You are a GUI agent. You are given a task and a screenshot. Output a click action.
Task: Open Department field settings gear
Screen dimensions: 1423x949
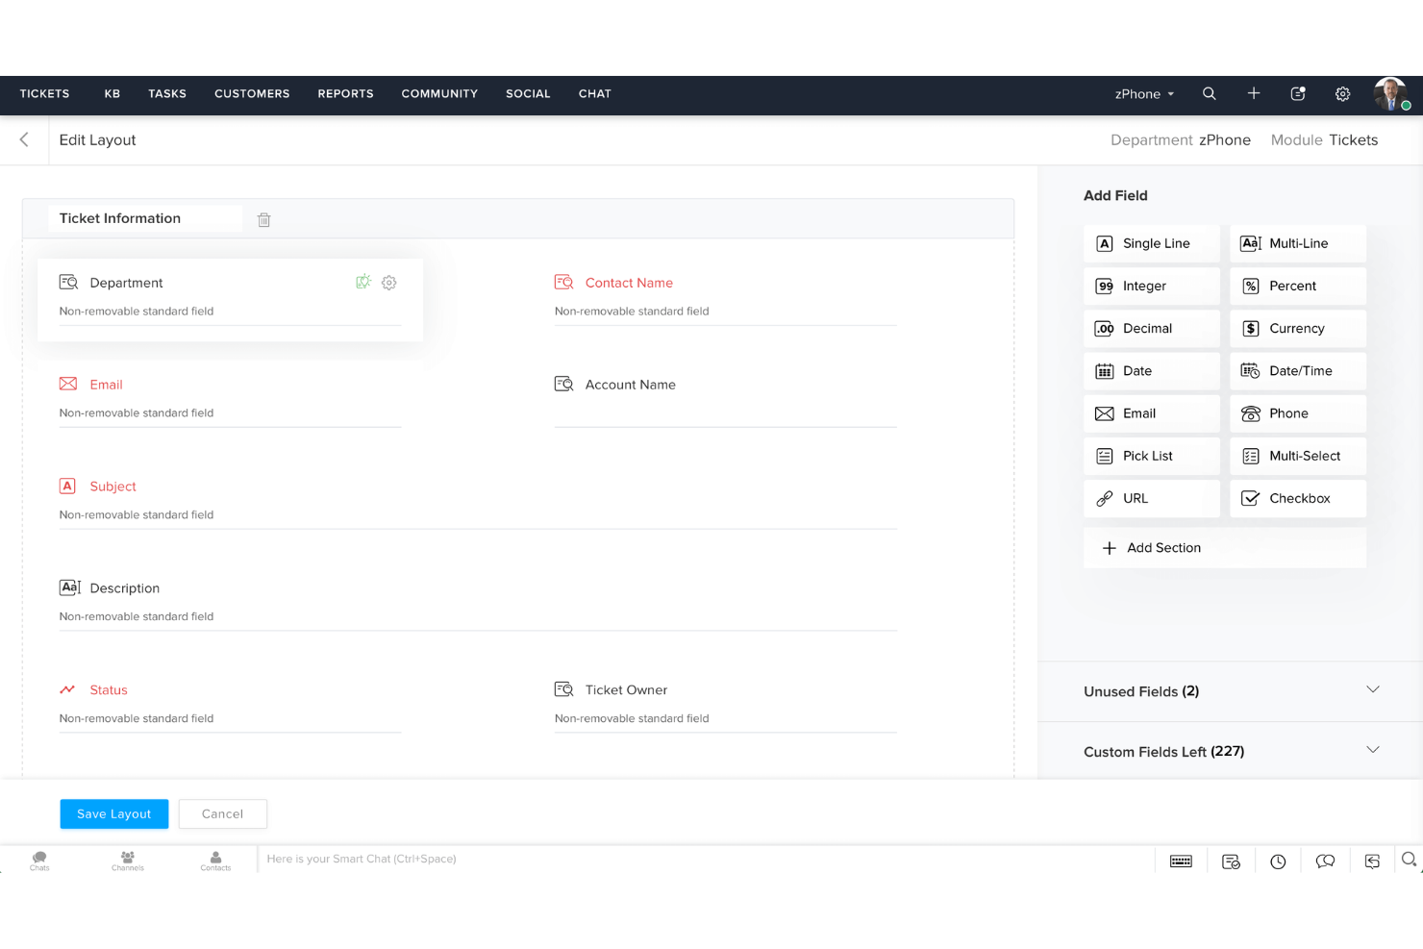tap(389, 283)
